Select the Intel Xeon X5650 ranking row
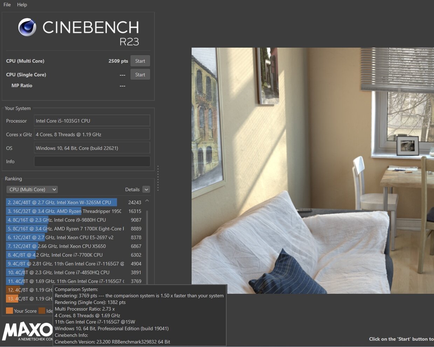434x347 pixels. (74, 246)
